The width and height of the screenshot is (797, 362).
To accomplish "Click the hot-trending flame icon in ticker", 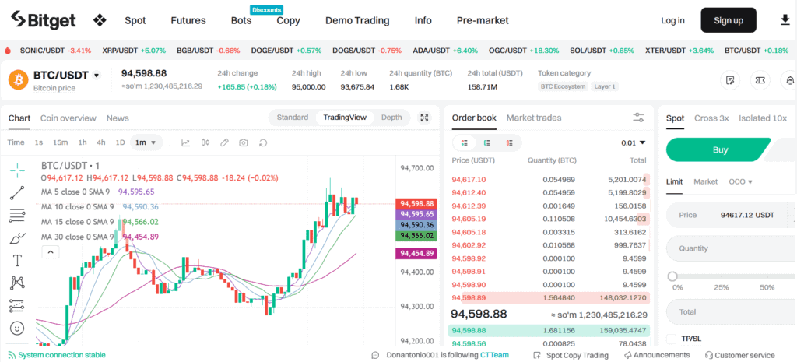I will pyautogui.click(x=8, y=51).
